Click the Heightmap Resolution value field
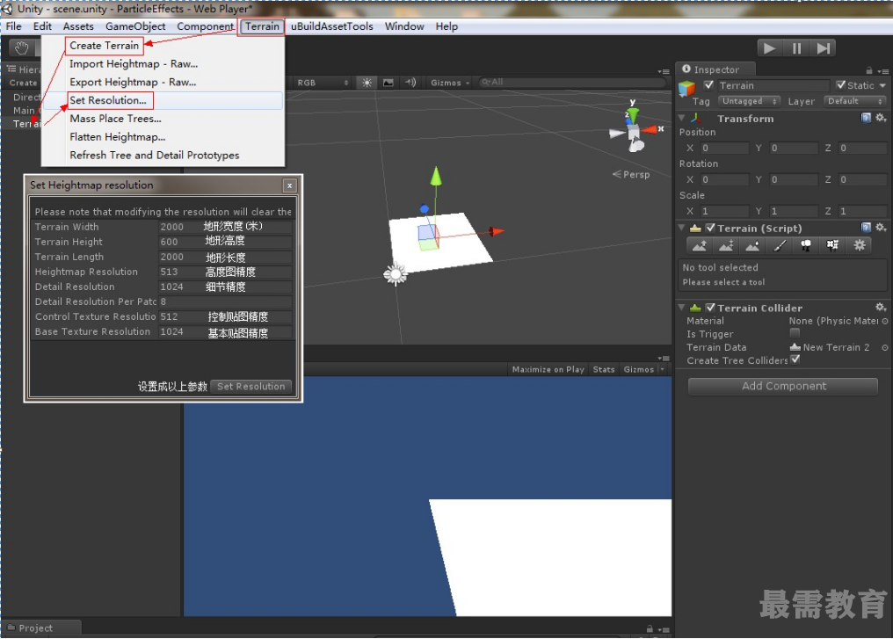This screenshot has height=639, width=893. pyautogui.click(x=225, y=272)
